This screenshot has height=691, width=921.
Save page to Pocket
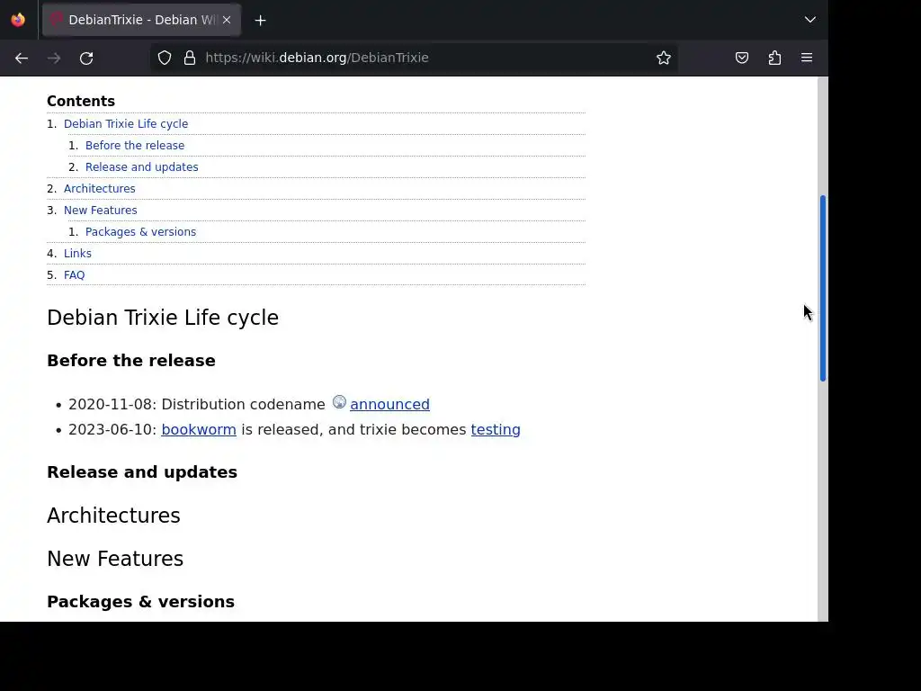point(742,58)
